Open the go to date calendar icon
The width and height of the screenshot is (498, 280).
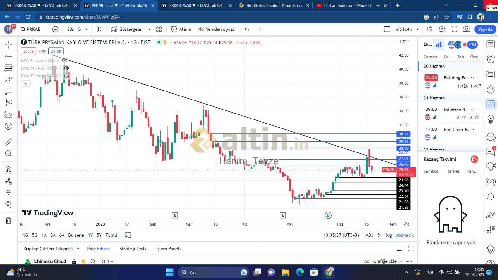pyautogui.click(x=128, y=235)
